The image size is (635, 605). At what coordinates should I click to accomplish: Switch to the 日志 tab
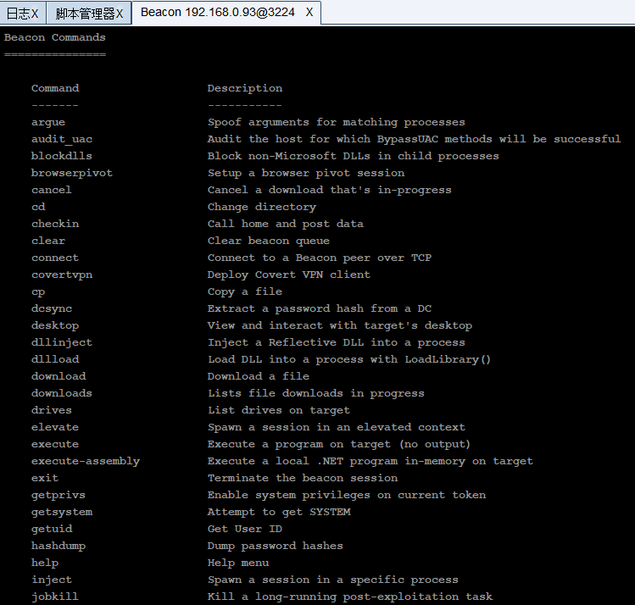click(17, 13)
